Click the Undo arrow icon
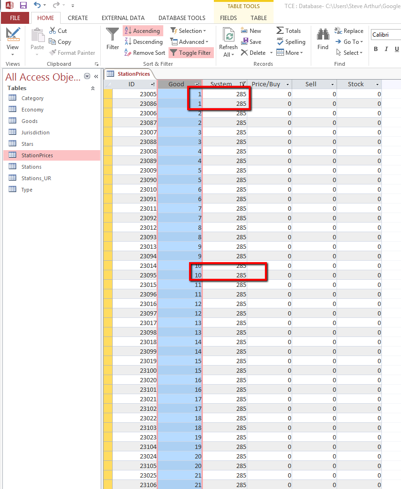 pos(37,5)
